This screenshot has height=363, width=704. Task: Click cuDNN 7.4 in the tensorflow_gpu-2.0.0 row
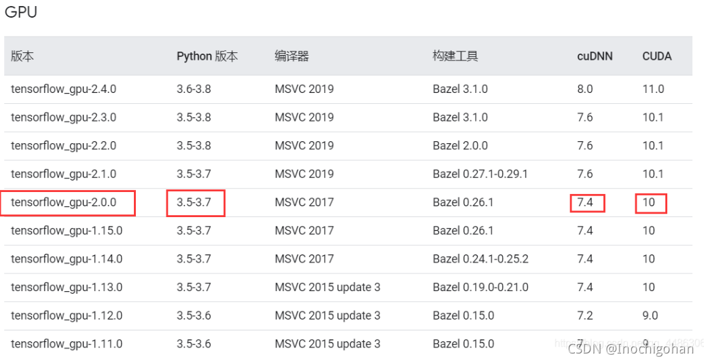coord(585,202)
